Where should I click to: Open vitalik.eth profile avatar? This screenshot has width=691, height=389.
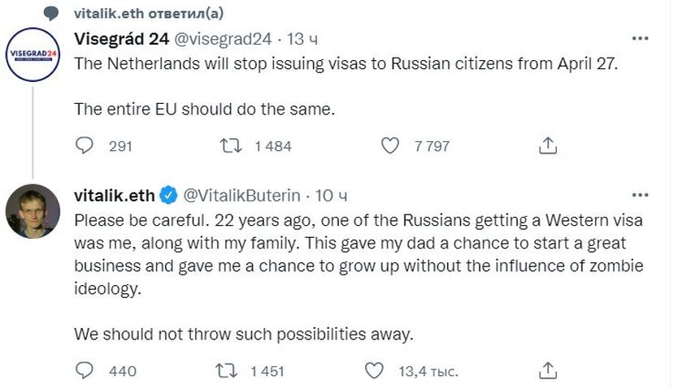33,210
